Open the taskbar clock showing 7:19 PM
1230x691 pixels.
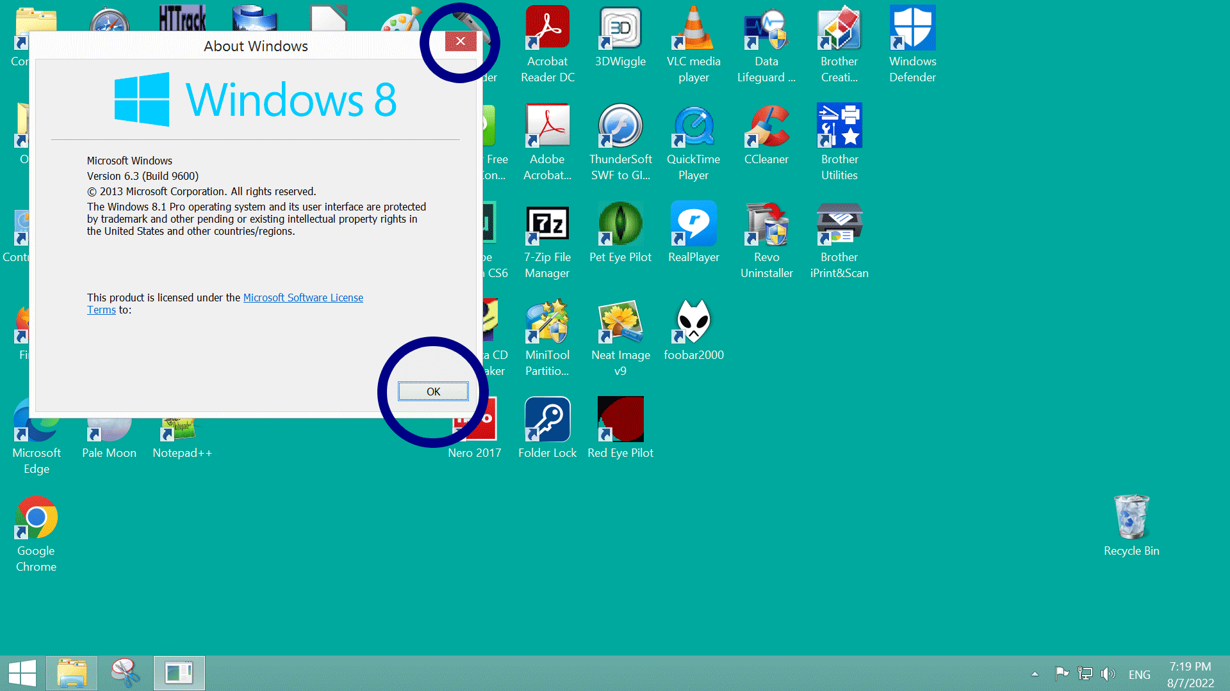click(1190, 674)
